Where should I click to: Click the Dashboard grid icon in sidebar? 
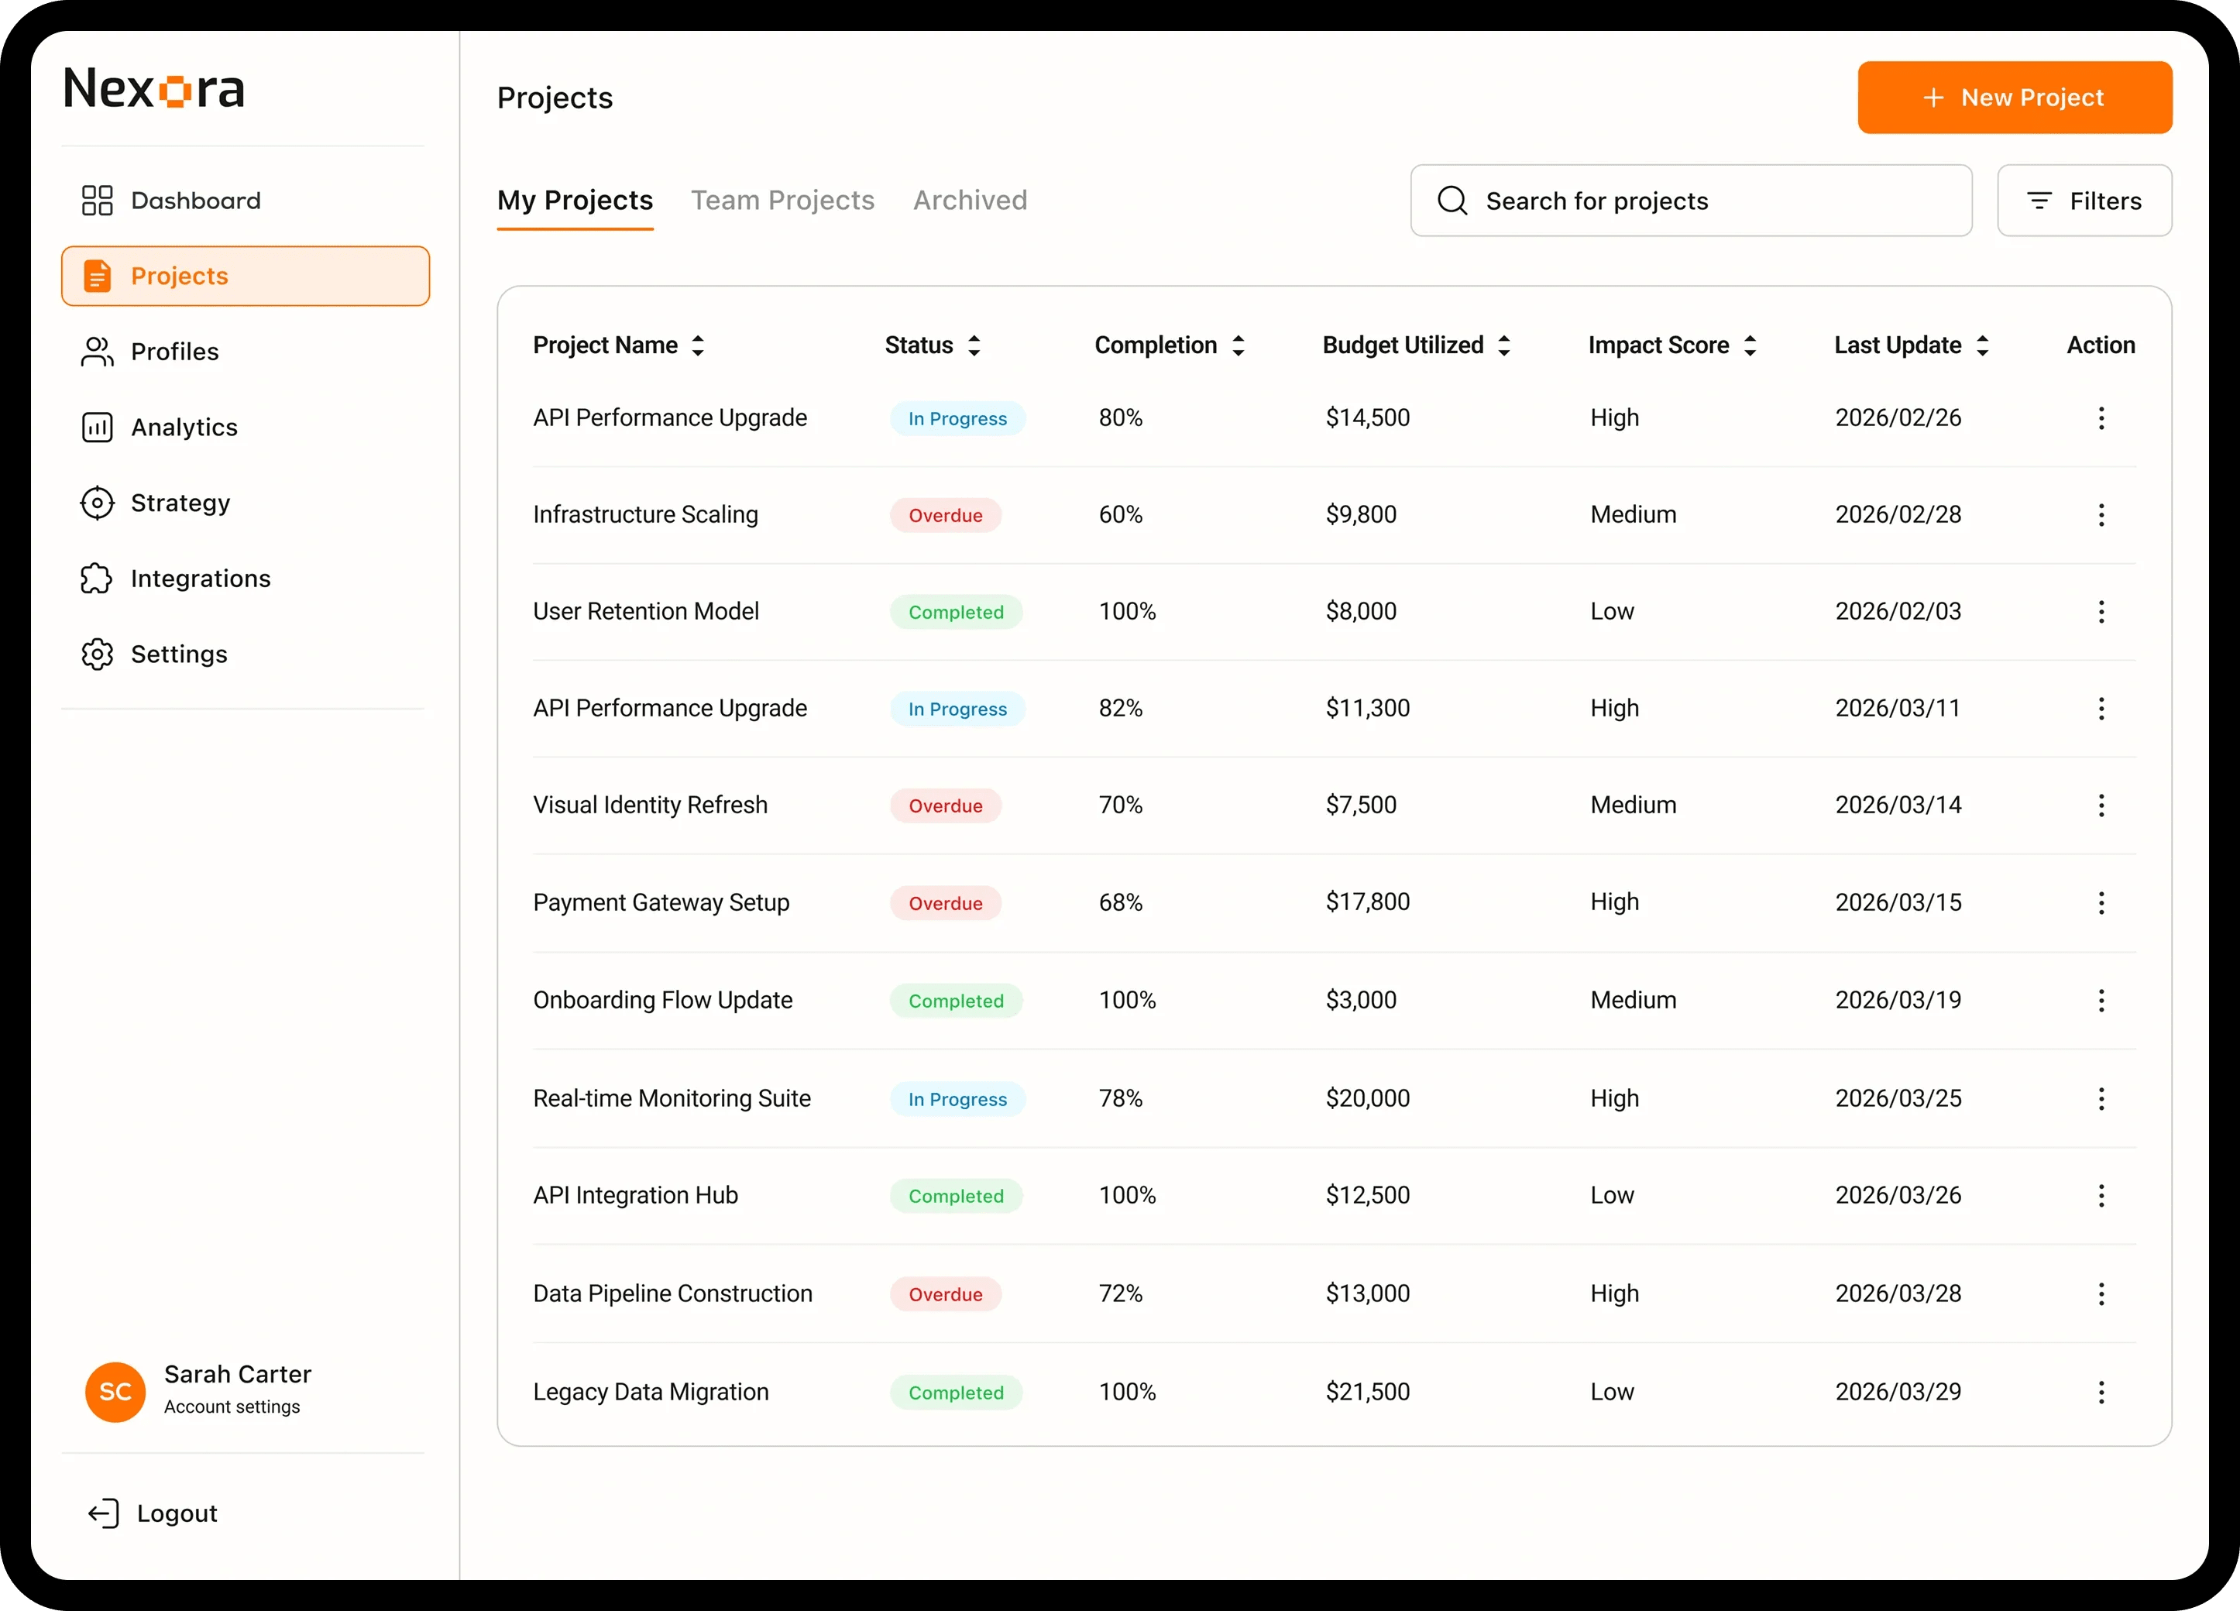point(97,201)
